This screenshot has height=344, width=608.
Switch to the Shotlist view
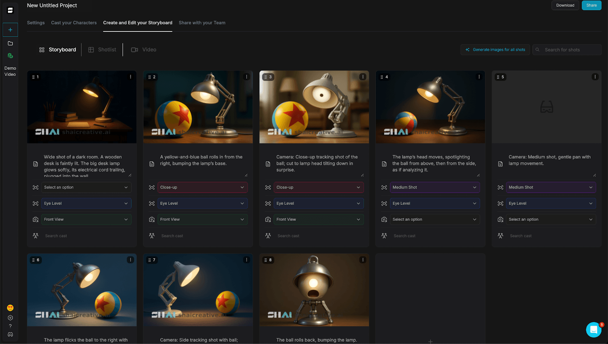click(102, 50)
